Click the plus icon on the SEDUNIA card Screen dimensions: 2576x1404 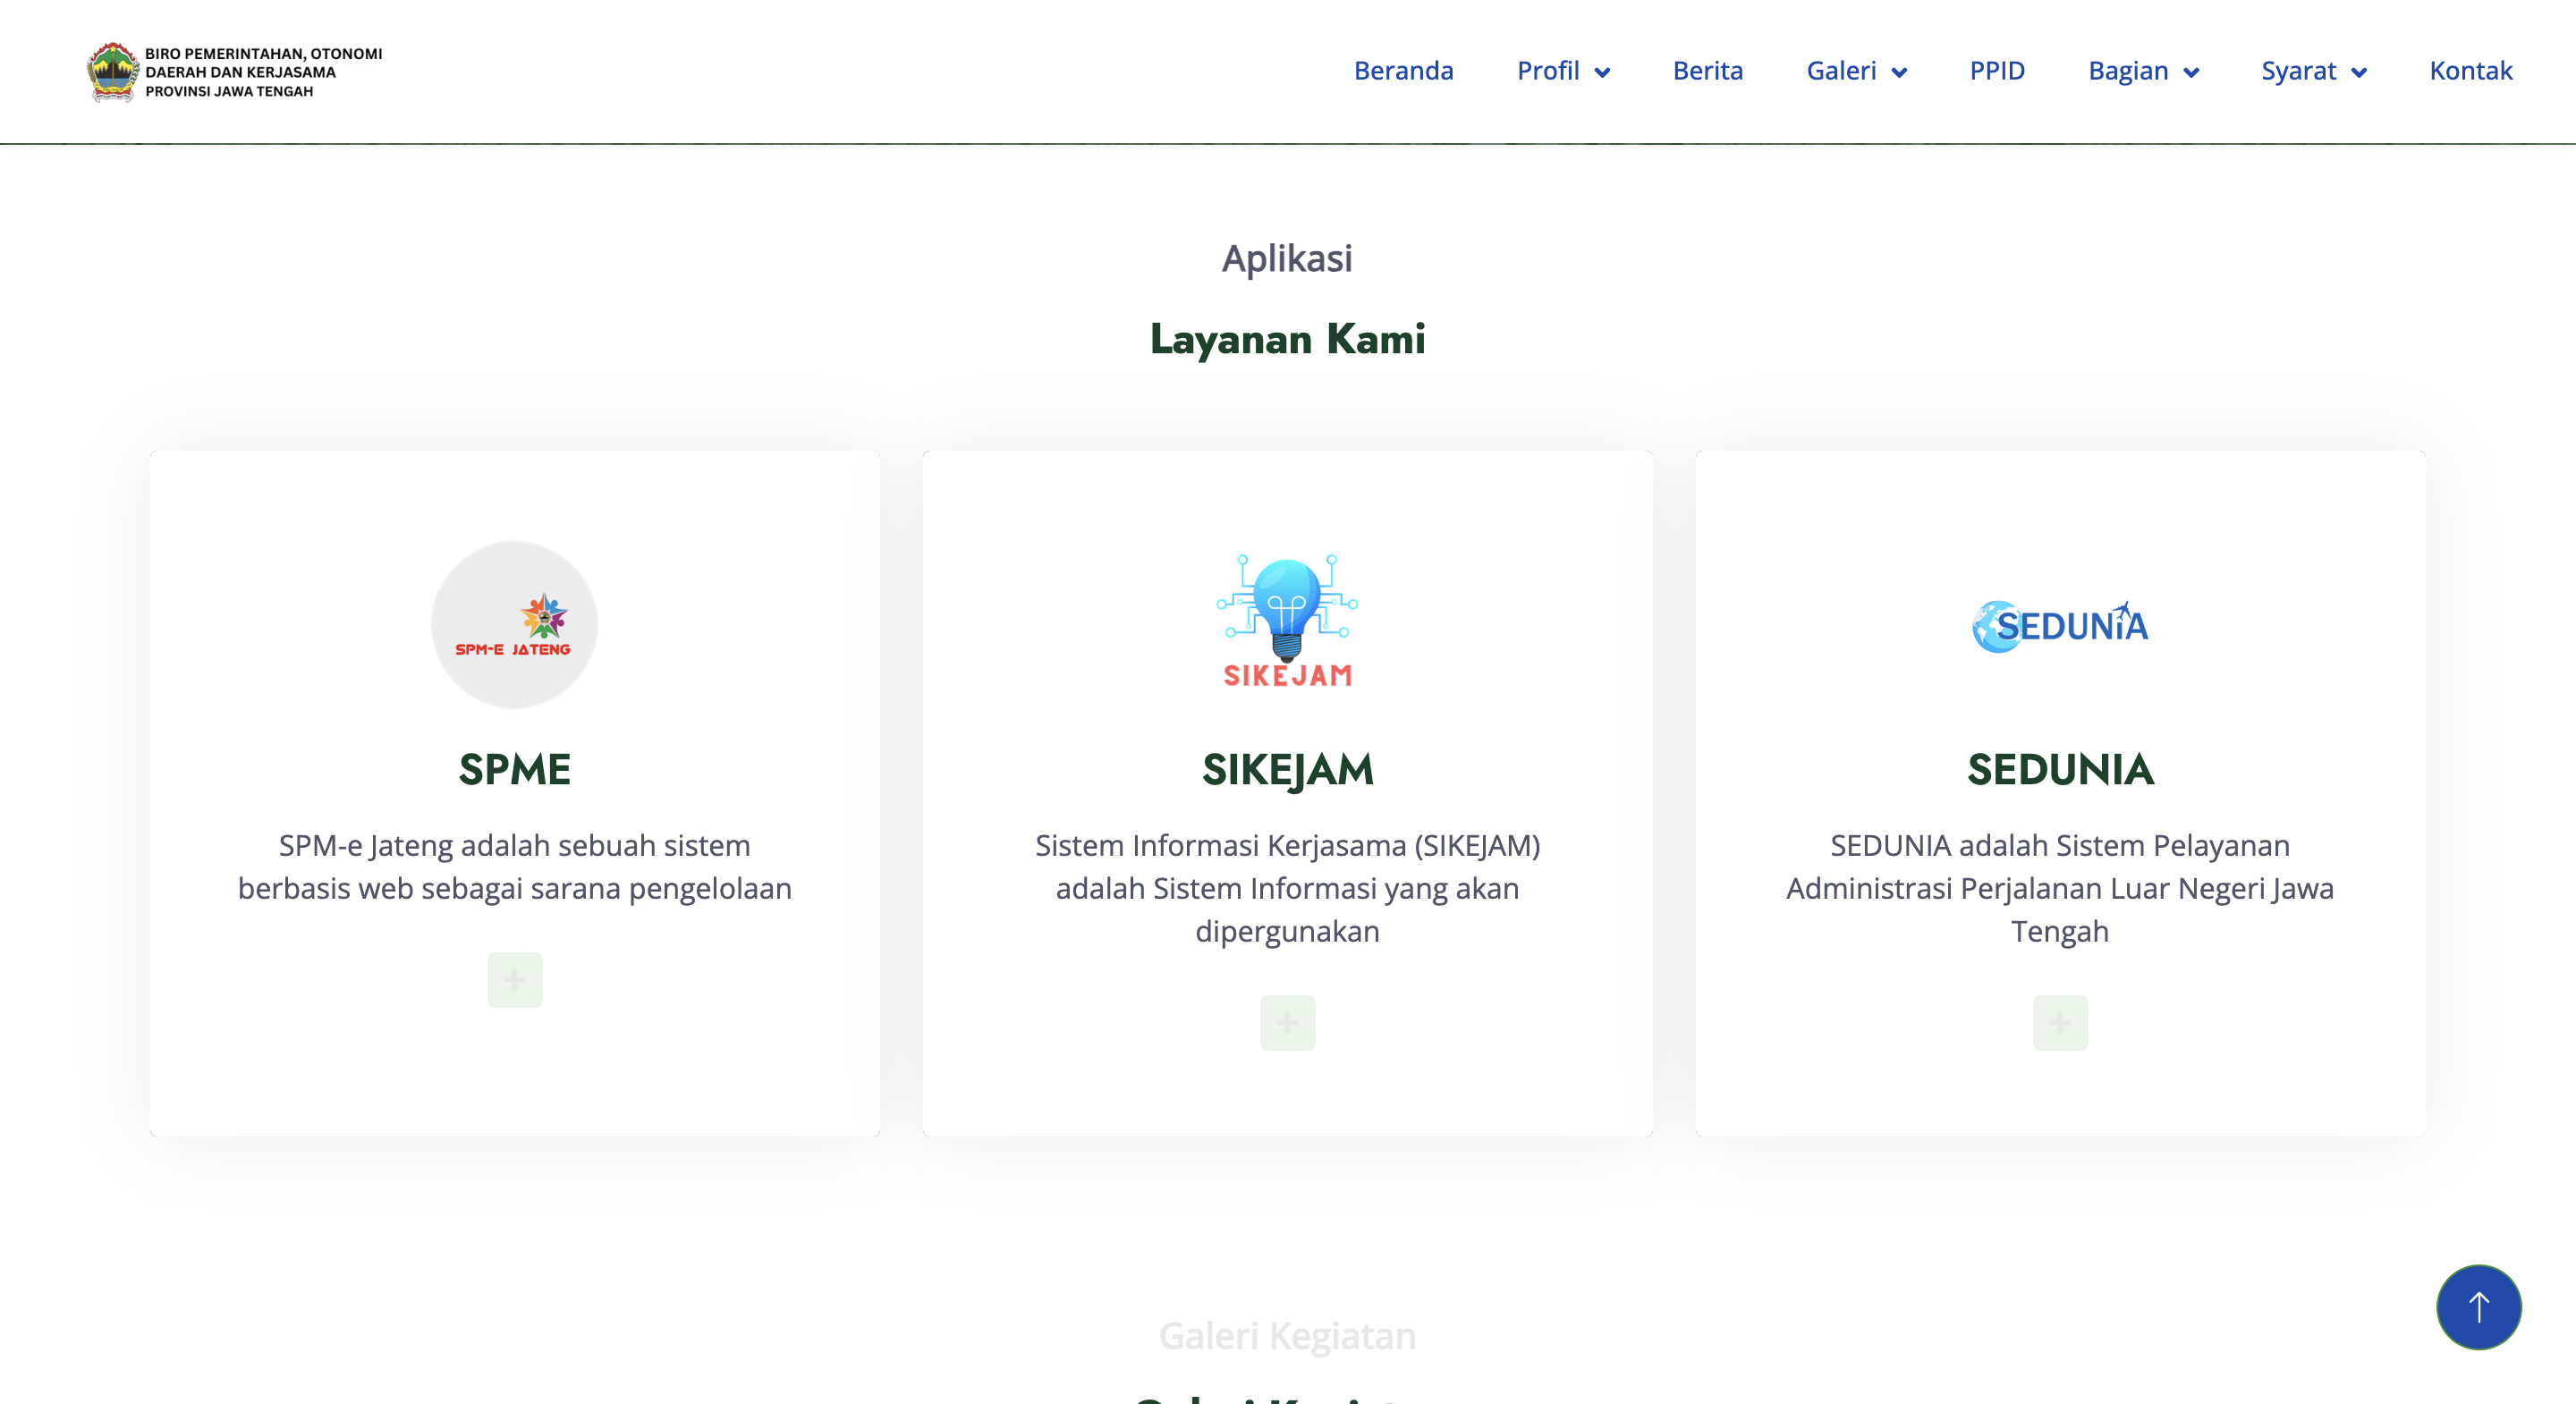click(x=2060, y=1022)
